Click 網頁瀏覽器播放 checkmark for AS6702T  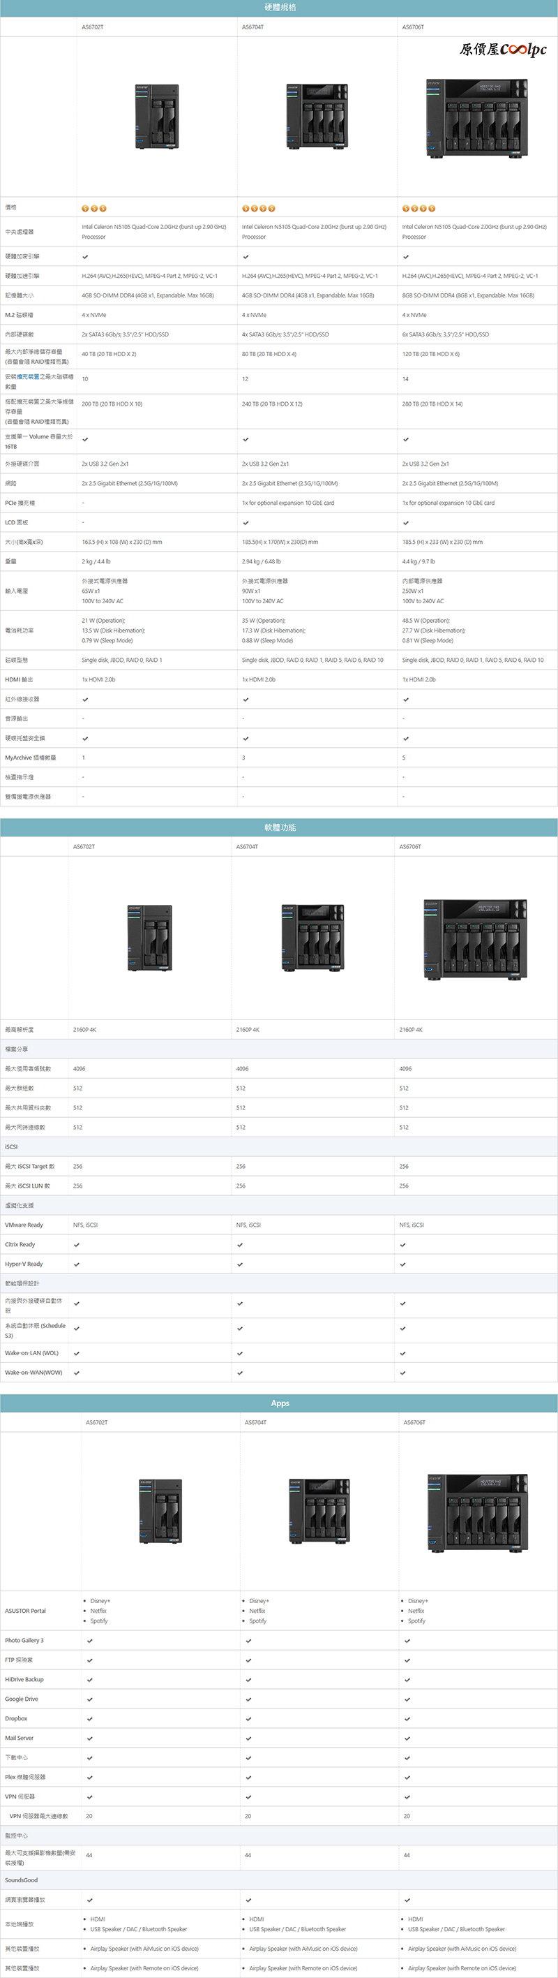pyautogui.click(x=90, y=1900)
